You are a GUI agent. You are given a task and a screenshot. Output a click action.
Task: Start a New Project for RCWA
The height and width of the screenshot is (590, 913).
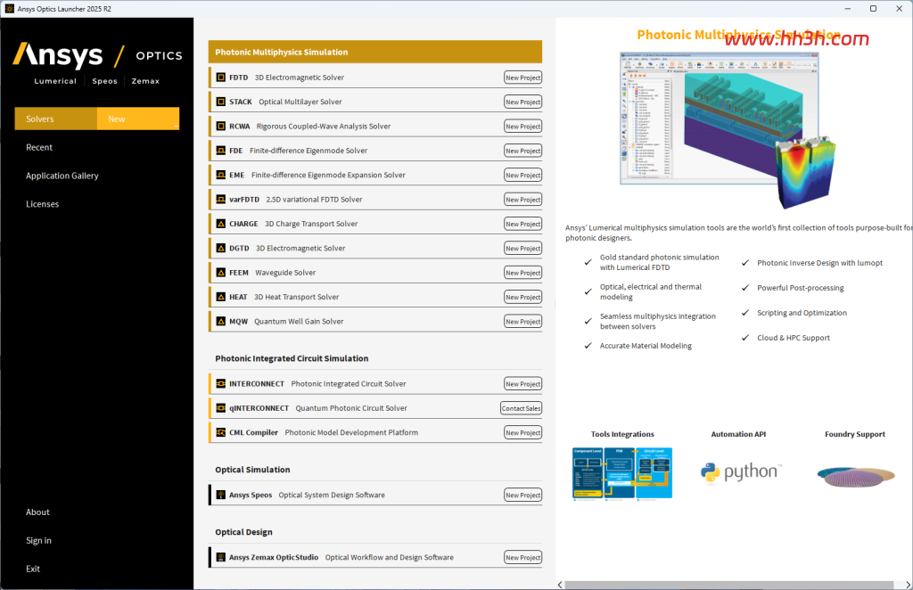522,127
